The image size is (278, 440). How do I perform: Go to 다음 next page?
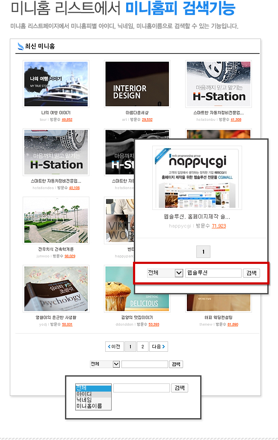tap(159, 347)
